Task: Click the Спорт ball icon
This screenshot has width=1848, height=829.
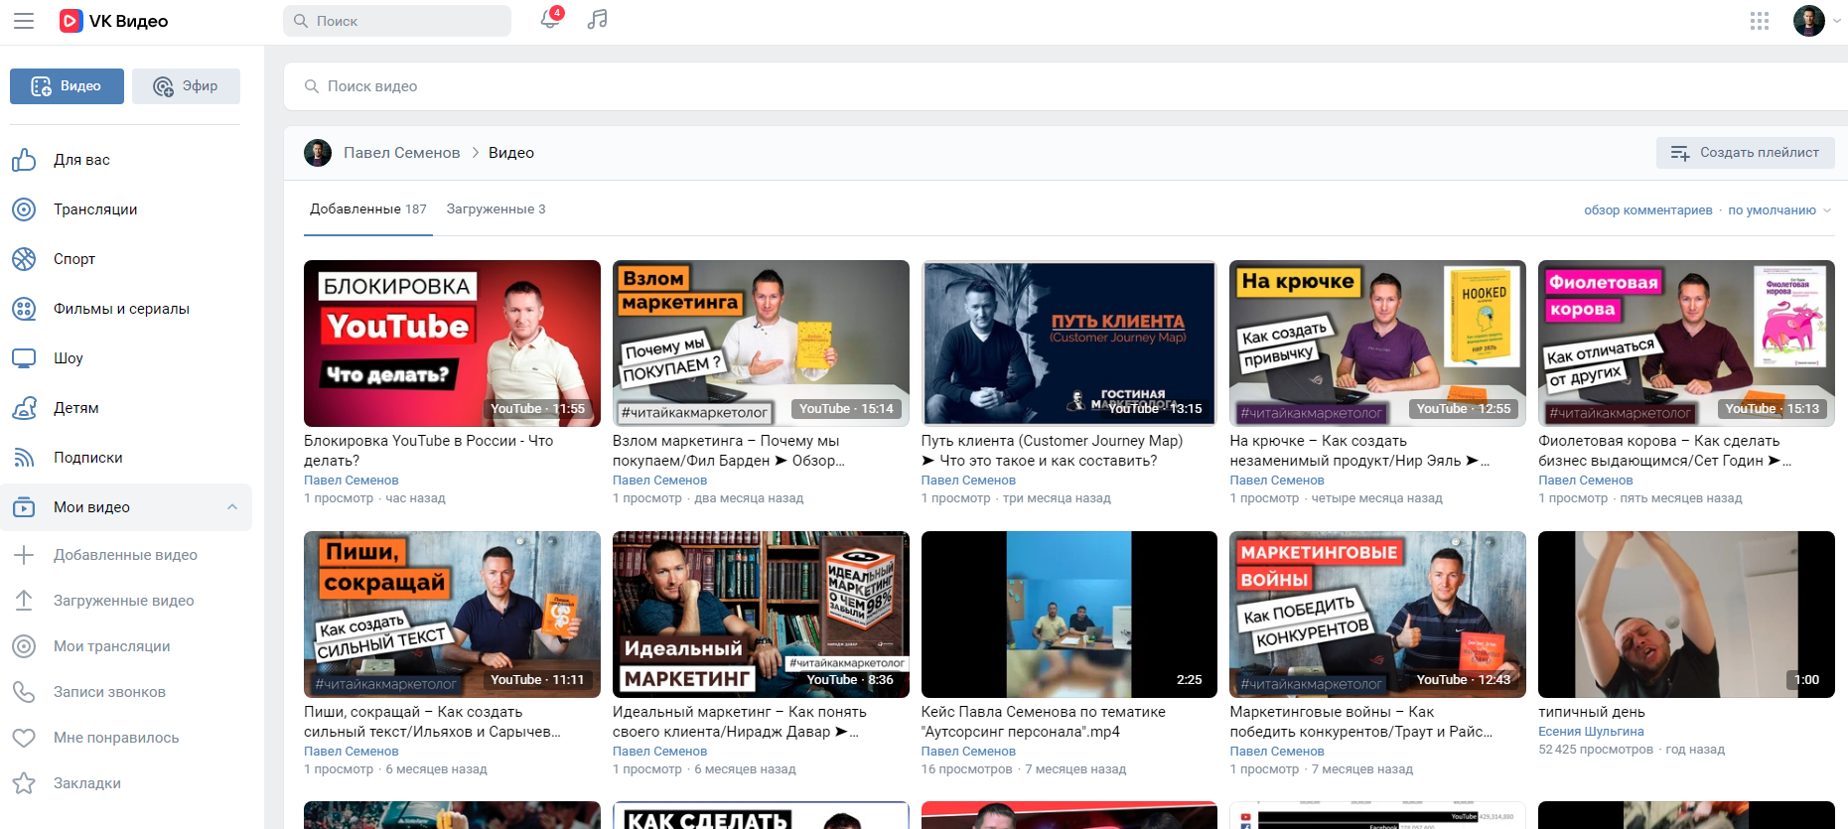Action: pos(24,259)
